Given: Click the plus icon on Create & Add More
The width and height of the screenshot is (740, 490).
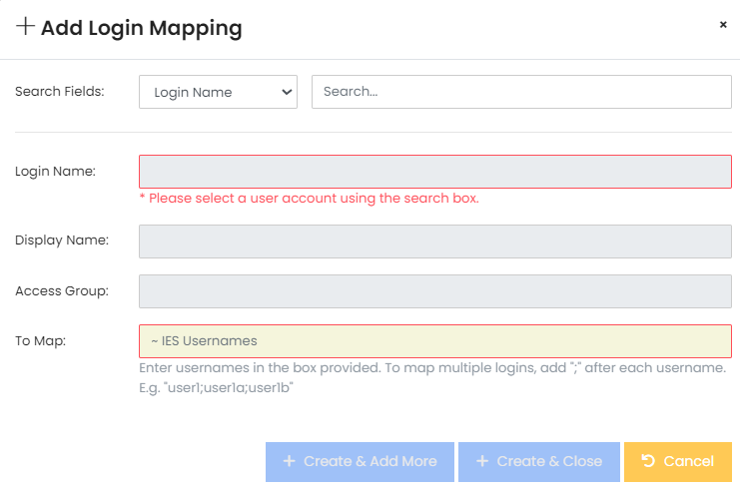Looking at the screenshot, I should point(289,461).
